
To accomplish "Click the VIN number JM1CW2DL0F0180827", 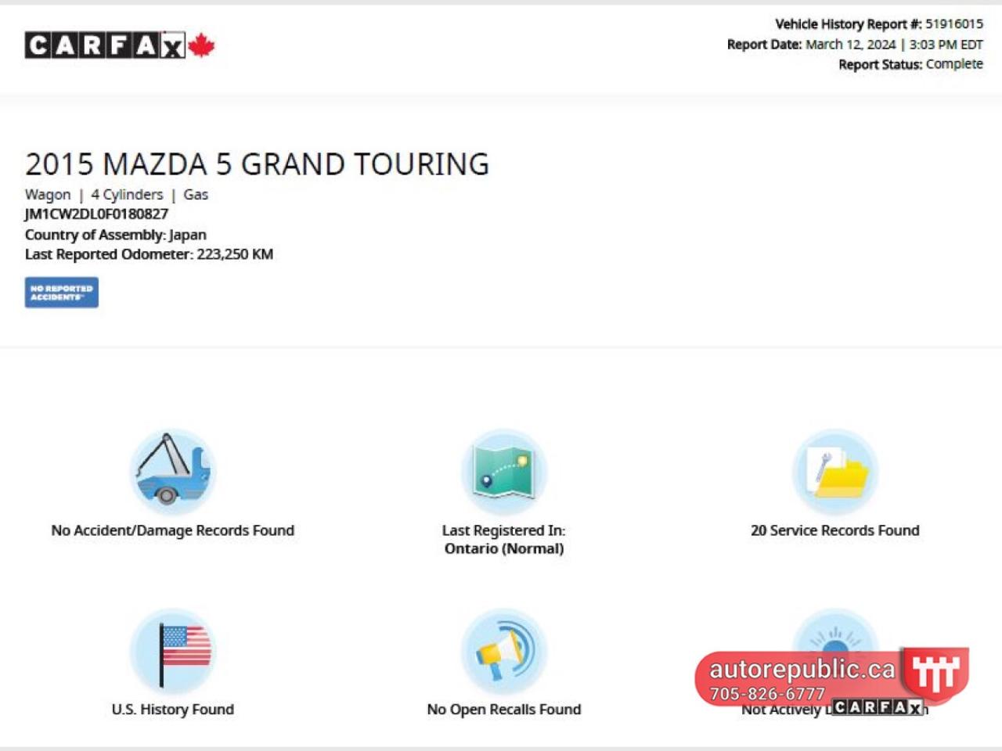I will pyautogui.click(x=96, y=214).
